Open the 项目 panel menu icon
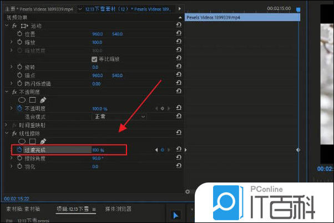Screen dimensions: 334x223 point(94,209)
